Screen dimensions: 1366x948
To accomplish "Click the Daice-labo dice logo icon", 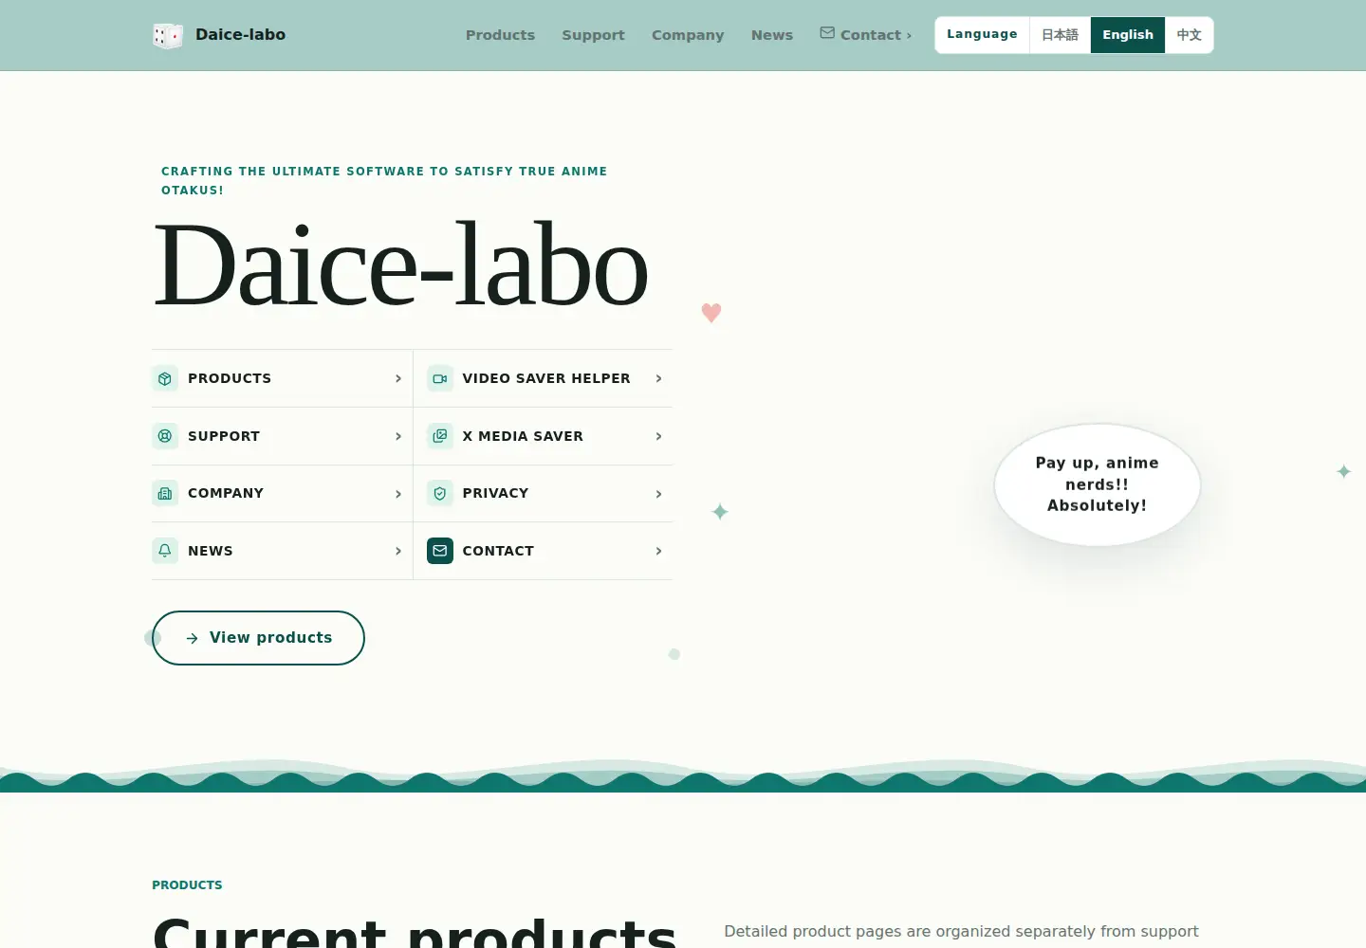I will (x=167, y=35).
